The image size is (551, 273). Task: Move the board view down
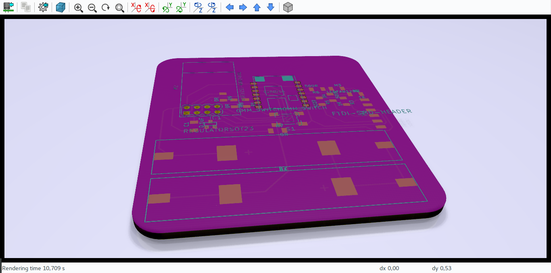[270, 7]
